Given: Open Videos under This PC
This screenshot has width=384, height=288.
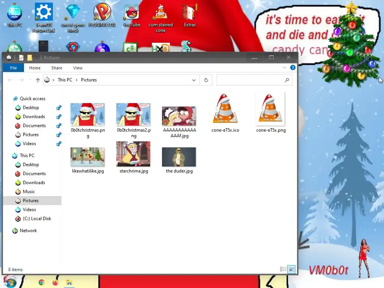Looking at the screenshot, I should click(x=29, y=209).
